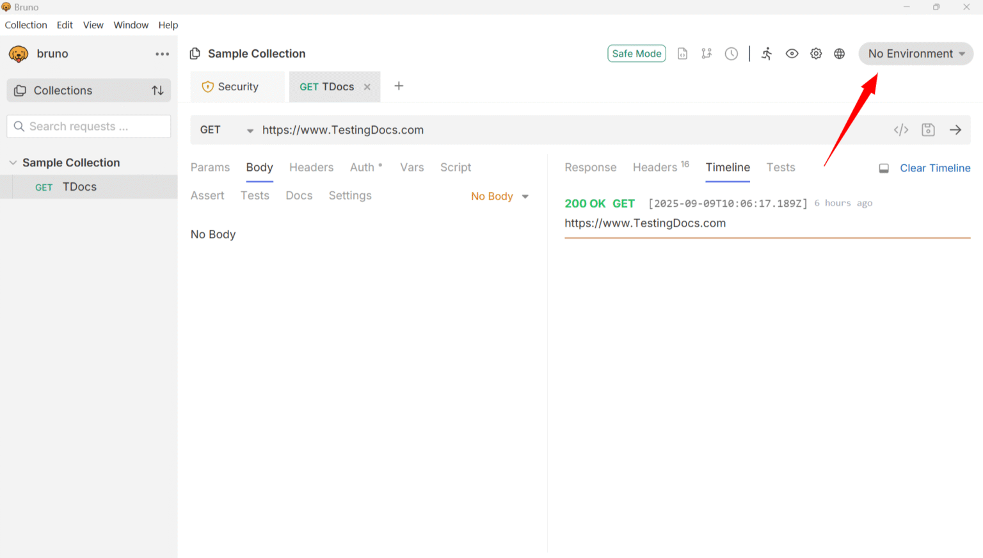Toggle Safe Mode badge
Viewport: 983px width, 558px height.
click(636, 53)
